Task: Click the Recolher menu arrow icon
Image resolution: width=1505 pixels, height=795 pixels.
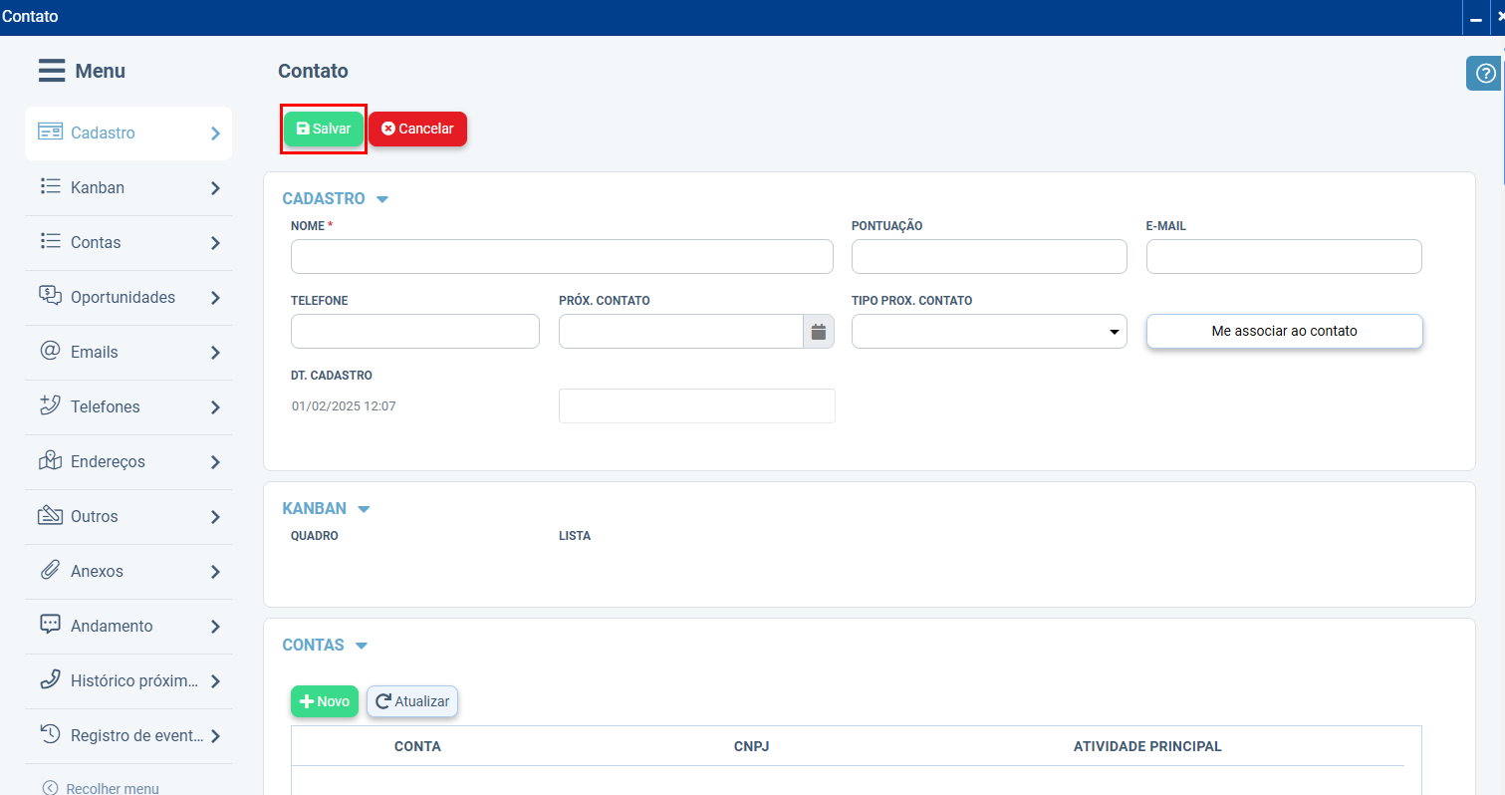Action: pyautogui.click(x=51, y=788)
